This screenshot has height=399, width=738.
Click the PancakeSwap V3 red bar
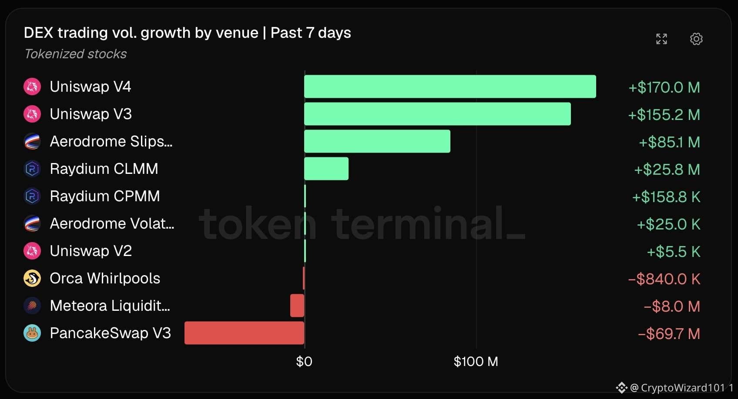(244, 333)
